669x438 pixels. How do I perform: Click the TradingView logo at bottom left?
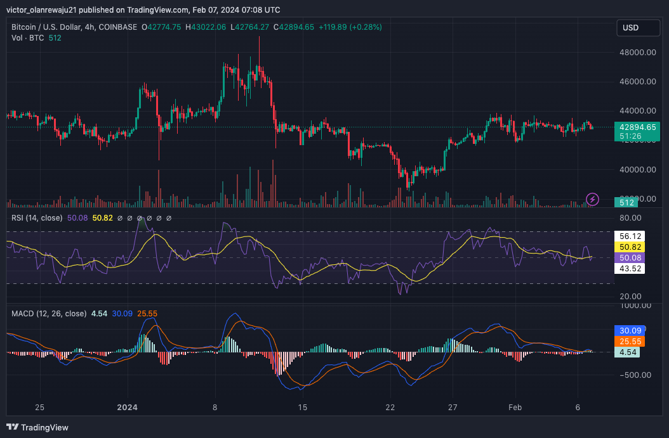click(x=37, y=427)
